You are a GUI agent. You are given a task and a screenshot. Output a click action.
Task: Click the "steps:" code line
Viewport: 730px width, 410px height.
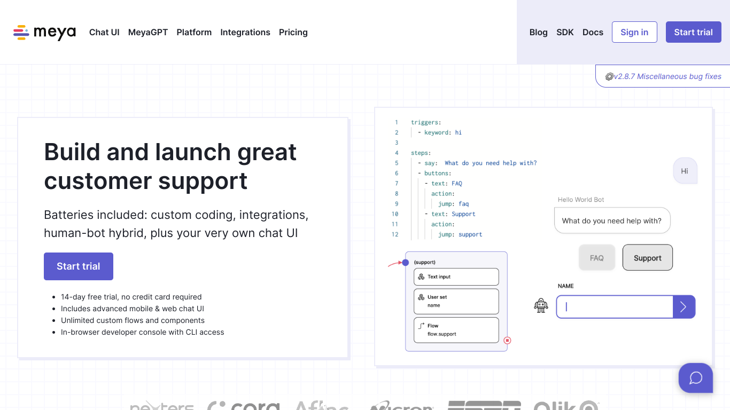point(421,153)
